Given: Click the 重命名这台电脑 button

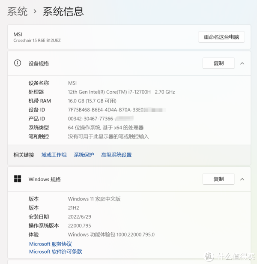Looking at the screenshot, I should pos(221,37).
